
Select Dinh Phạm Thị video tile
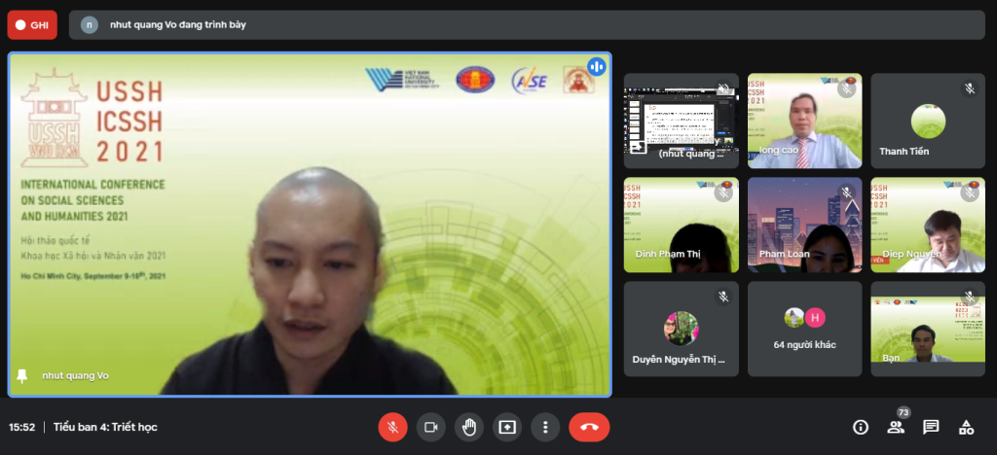click(681, 225)
